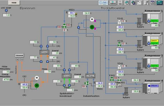Select the Y041 valve on Industrivatten line
164x106 pixels.
(x=87, y=83)
